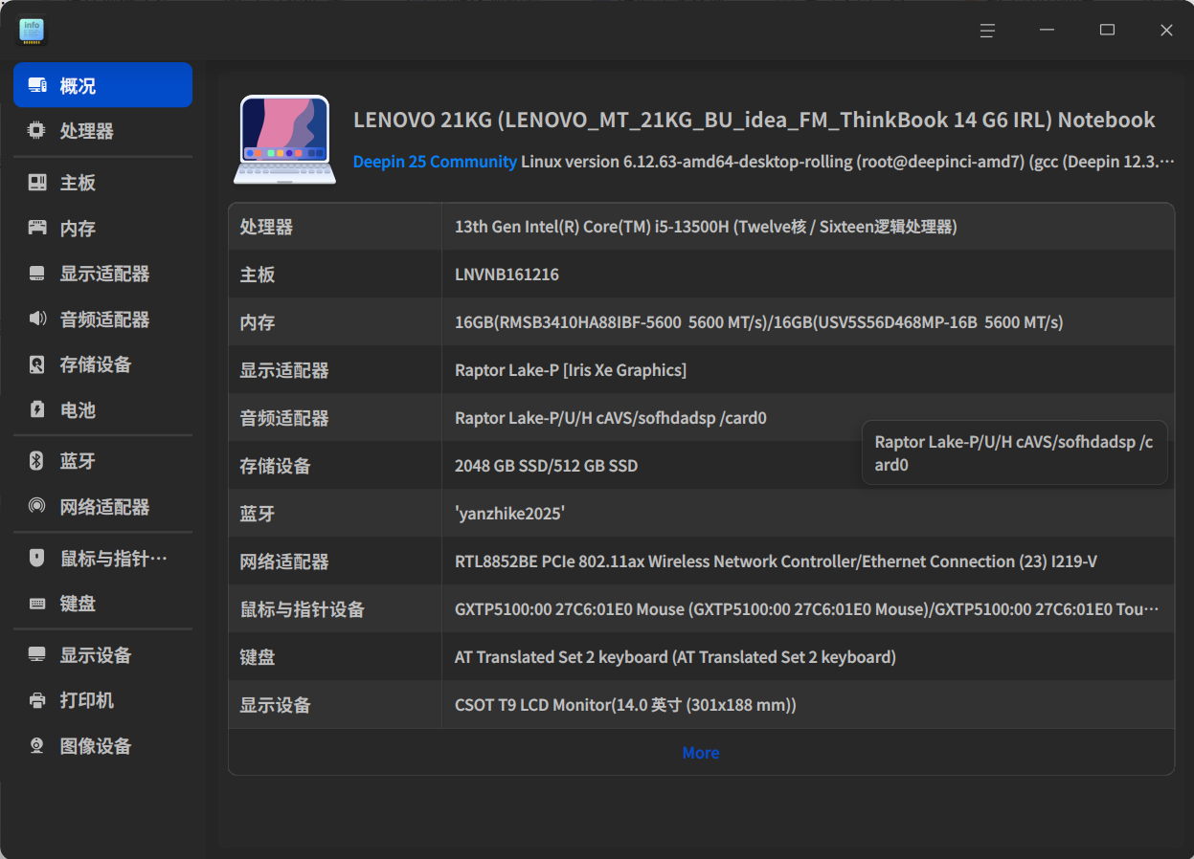Select the 蓝牙 Bluetooth icon
Image resolution: width=1194 pixels, height=859 pixels.
(x=37, y=461)
